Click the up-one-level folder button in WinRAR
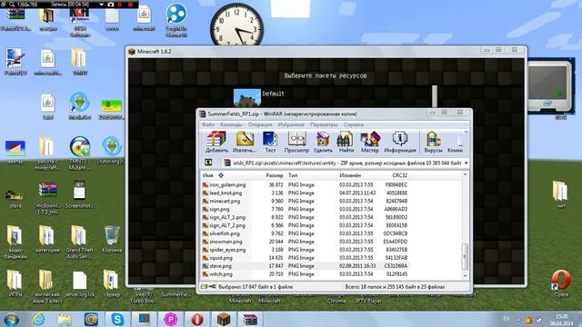Viewport: 582px width, 327px height. coord(208,163)
